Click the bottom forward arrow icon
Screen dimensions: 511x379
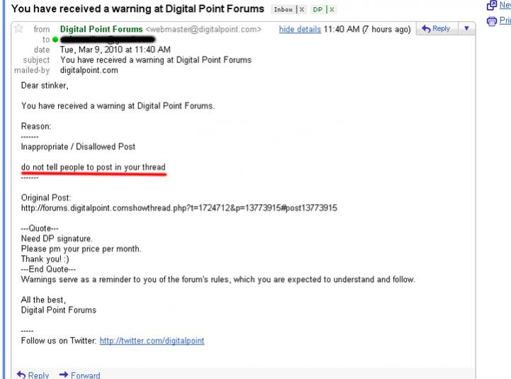click(64, 375)
